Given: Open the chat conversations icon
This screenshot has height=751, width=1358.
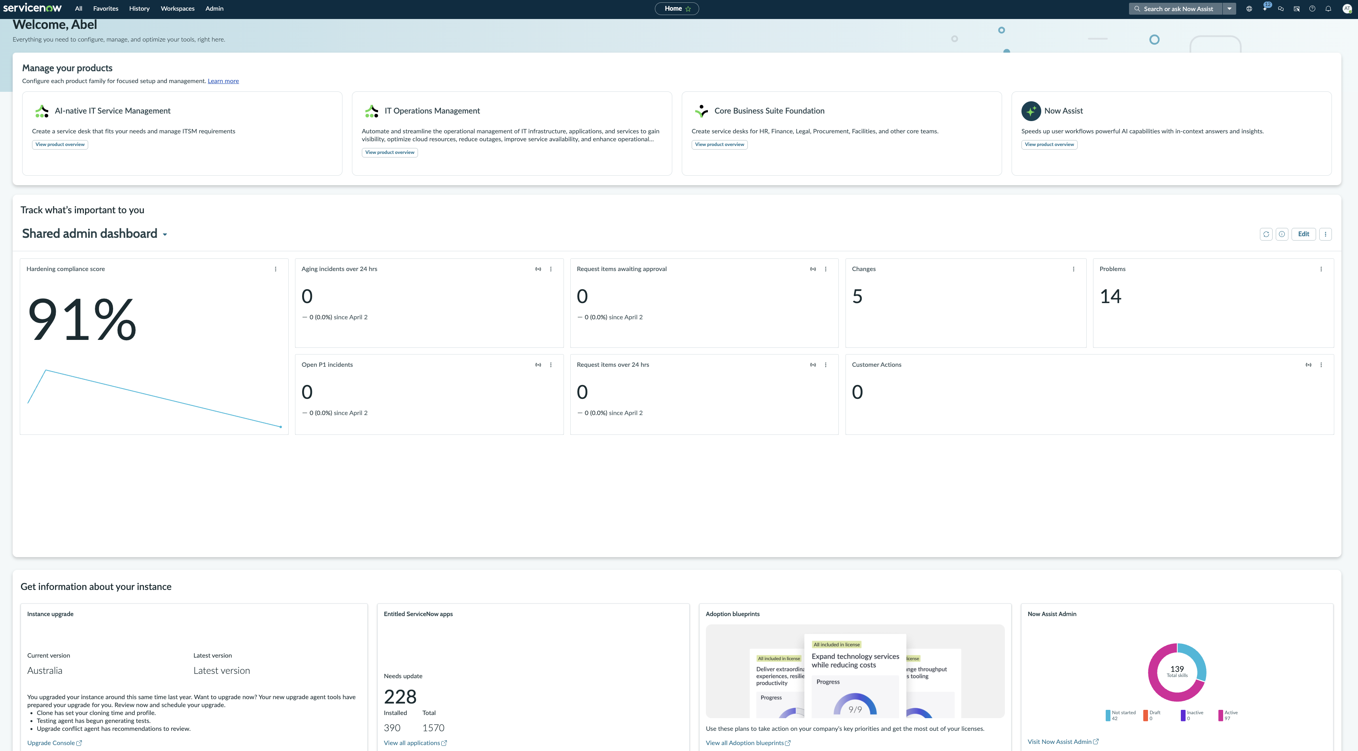Looking at the screenshot, I should pos(1280,8).
